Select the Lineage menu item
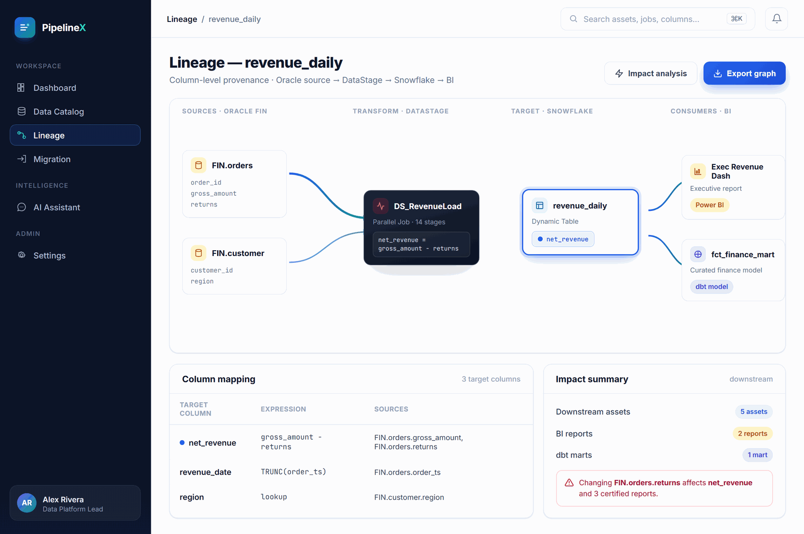The height and width of the screenshot is (534, 804). coord(75,135)
